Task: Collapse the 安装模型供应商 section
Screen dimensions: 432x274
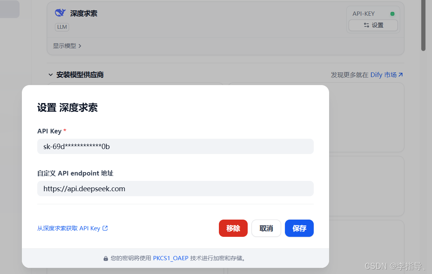Action: click(50, 75)
